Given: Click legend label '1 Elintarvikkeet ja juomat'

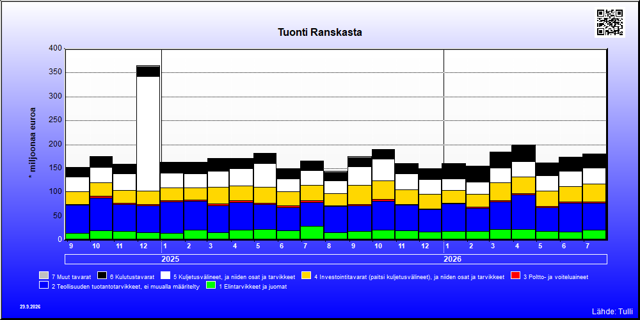Looking at the screenshot, I should [x=253, y=287].
